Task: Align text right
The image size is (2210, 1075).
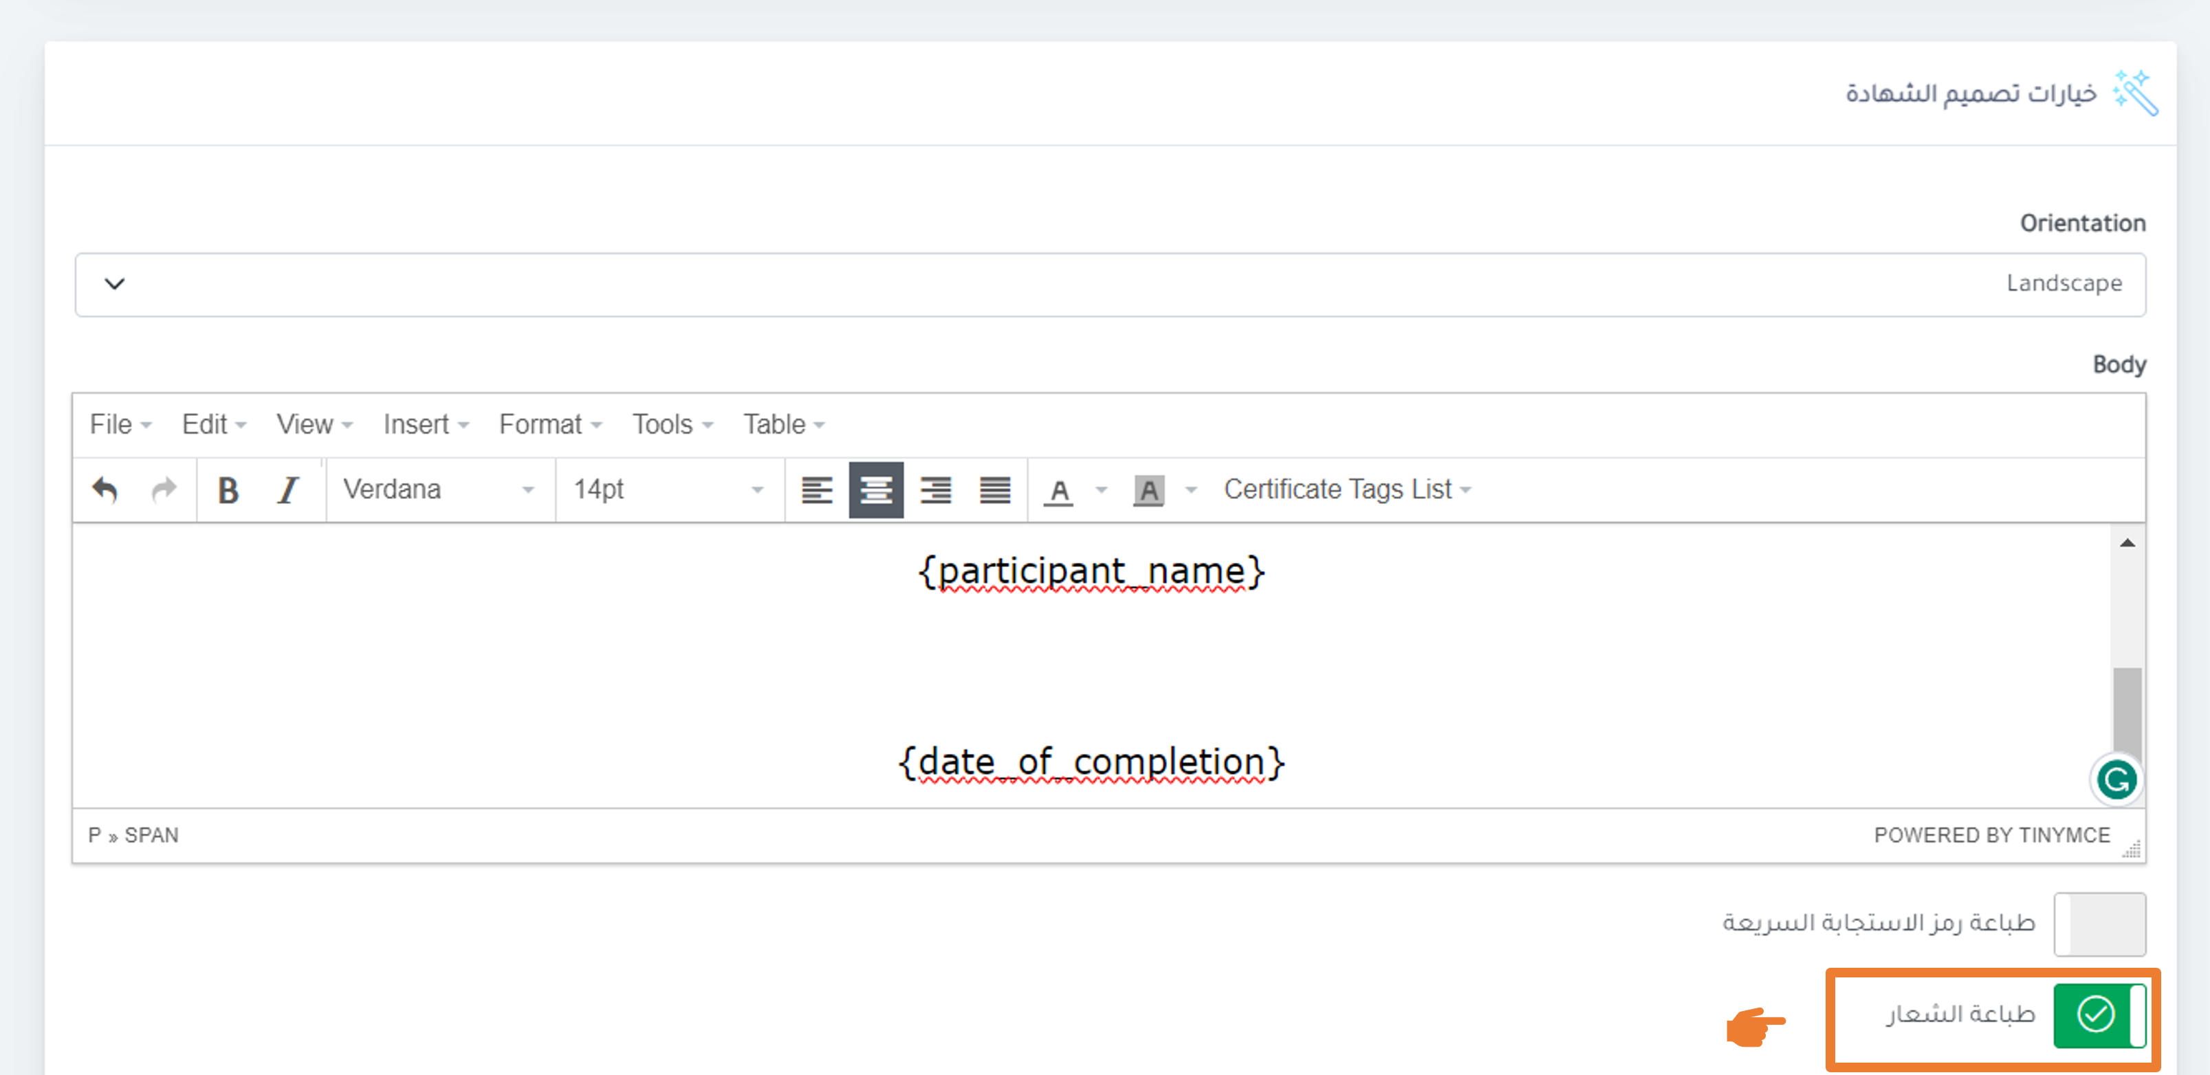Action: 935,489
